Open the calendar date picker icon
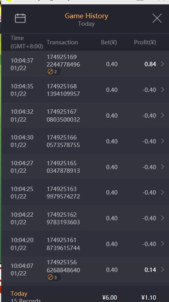Screen dimensions: 169x302 click(x=20, y=18)
